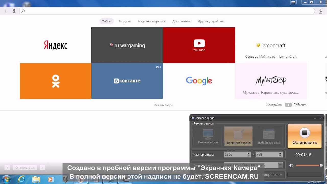The height and width of the screenshot is (184, 327).
Task: Click the recording timer 00:01:18
Action: 303,155
